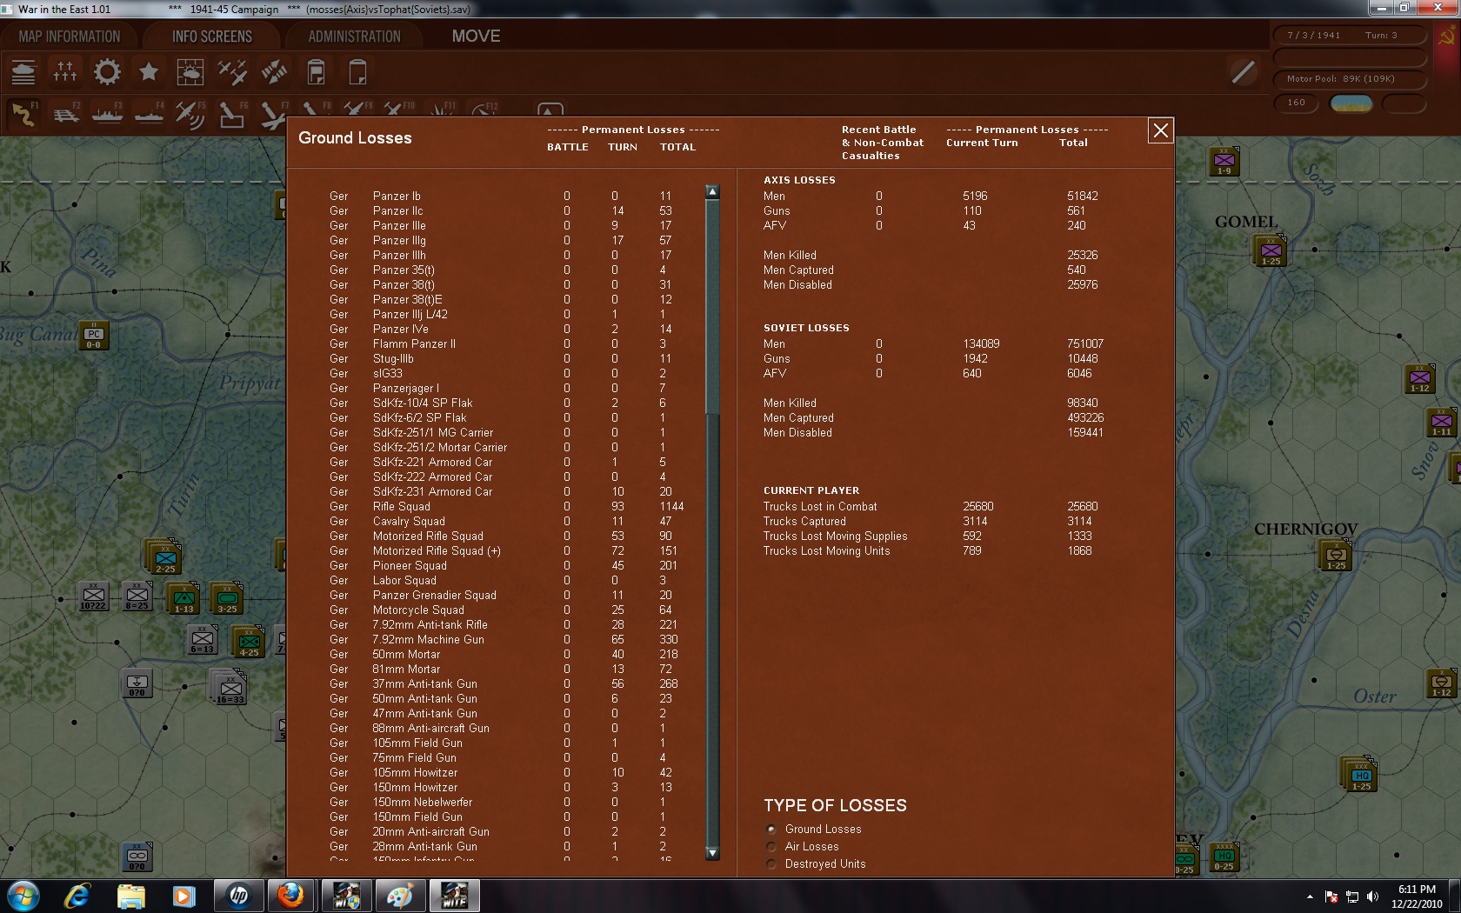Select the PC 0-0 counter on map
This screenshot has height=913, width=1461.
(x=94, y=337)
